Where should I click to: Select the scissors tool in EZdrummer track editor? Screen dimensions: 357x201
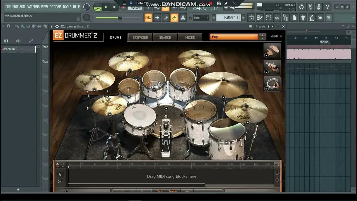[60, 181]
